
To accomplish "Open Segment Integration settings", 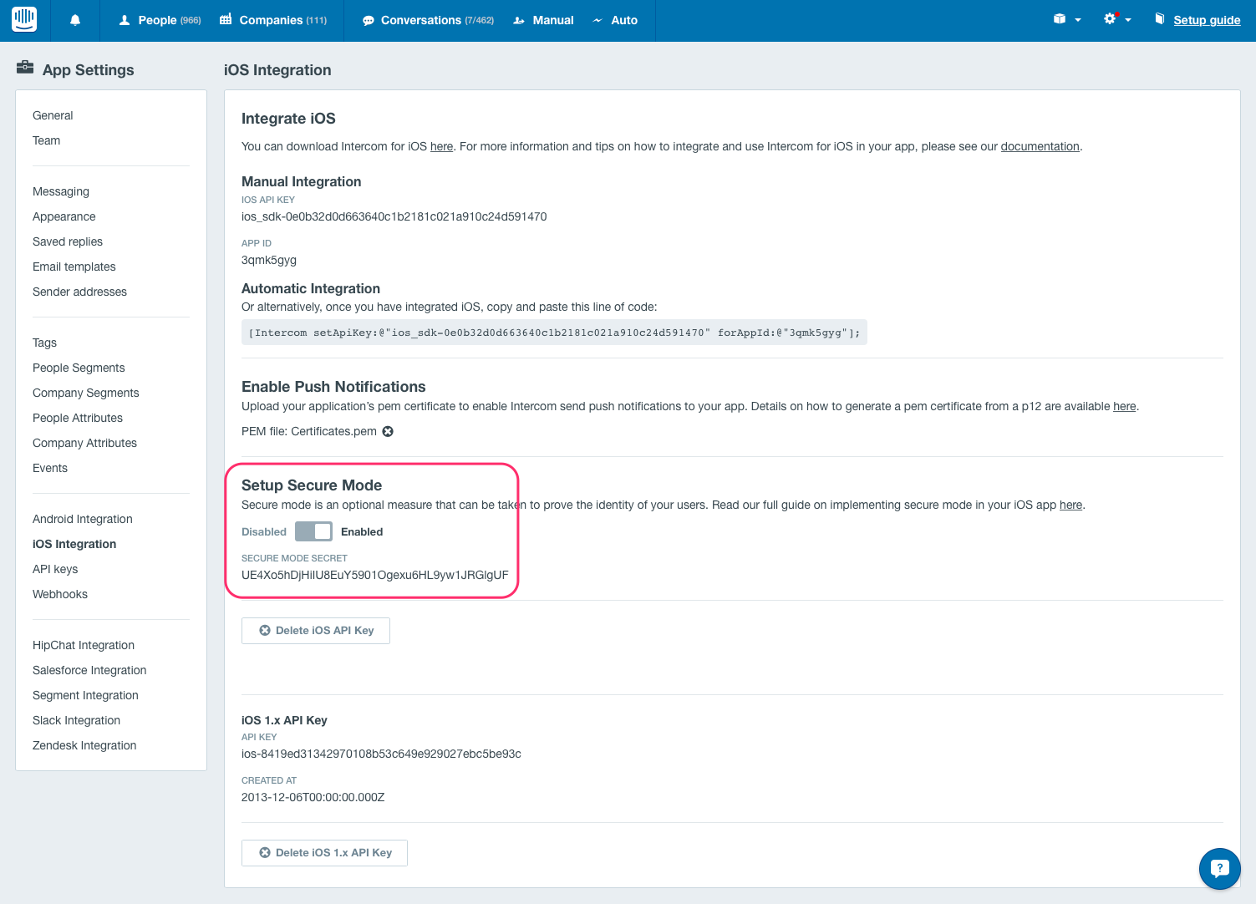I will tap(85, 695).
